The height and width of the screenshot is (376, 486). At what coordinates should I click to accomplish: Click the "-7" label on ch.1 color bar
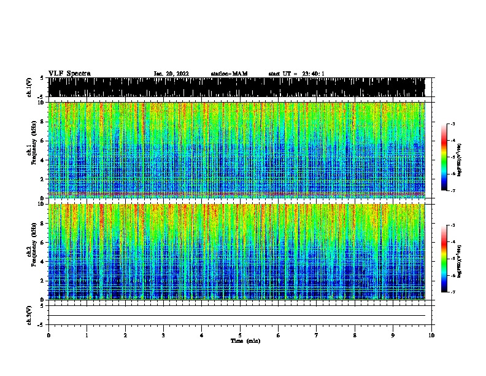[453, 190]
